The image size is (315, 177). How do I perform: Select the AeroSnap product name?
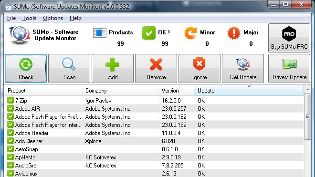pyautogui.click(x=27, y=149)
